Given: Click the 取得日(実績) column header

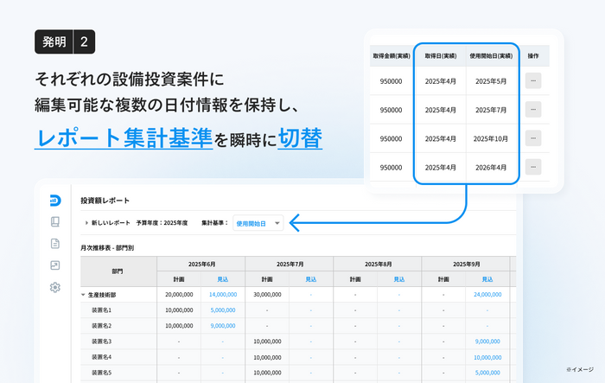Looking at the screenshot, I should pyautogui.click(x=441, y=55).
